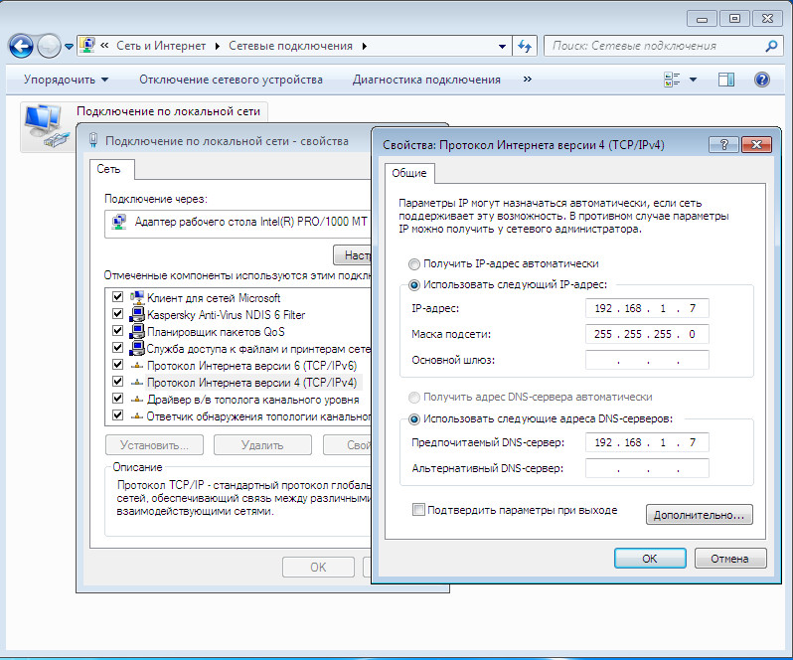
Task: Click the Refresh icon in address bar
Action: click(525, 46)
